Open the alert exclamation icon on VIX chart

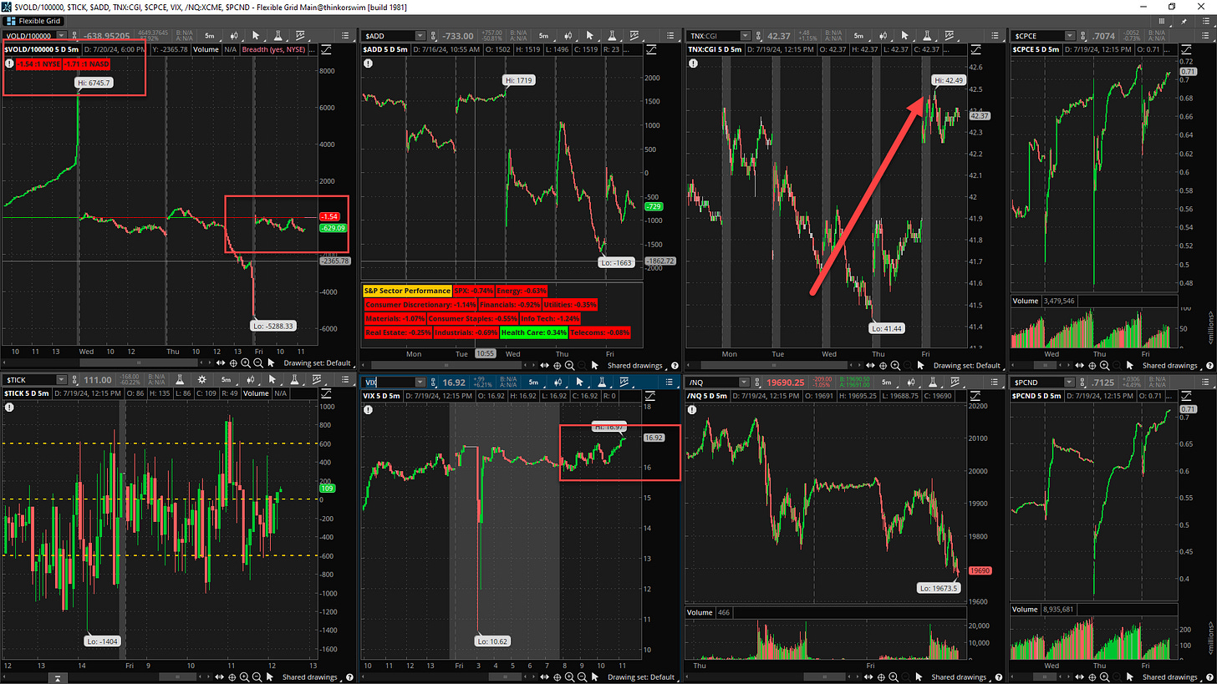pyautogui.click(x=368, y=407)
